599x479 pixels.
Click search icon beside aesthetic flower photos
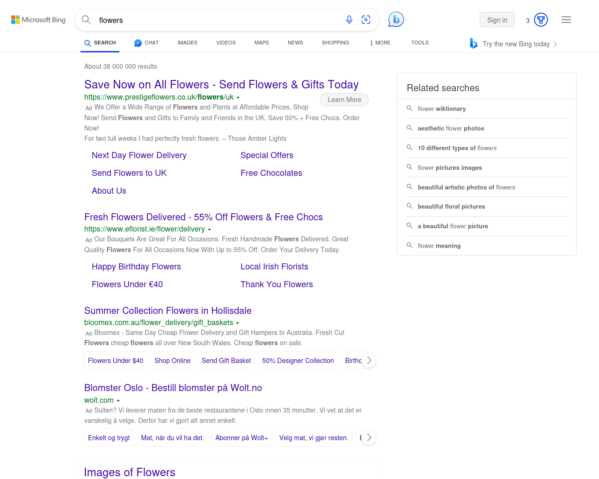coord(409,128)
